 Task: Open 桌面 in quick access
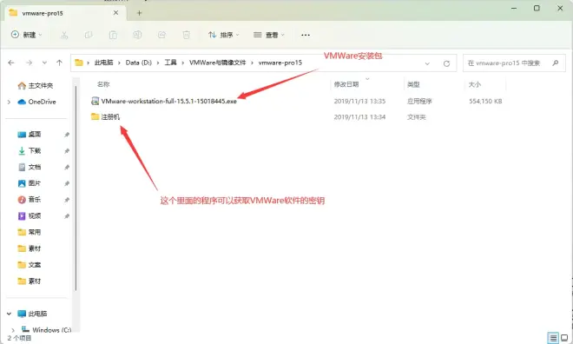[x=30, y=135]
